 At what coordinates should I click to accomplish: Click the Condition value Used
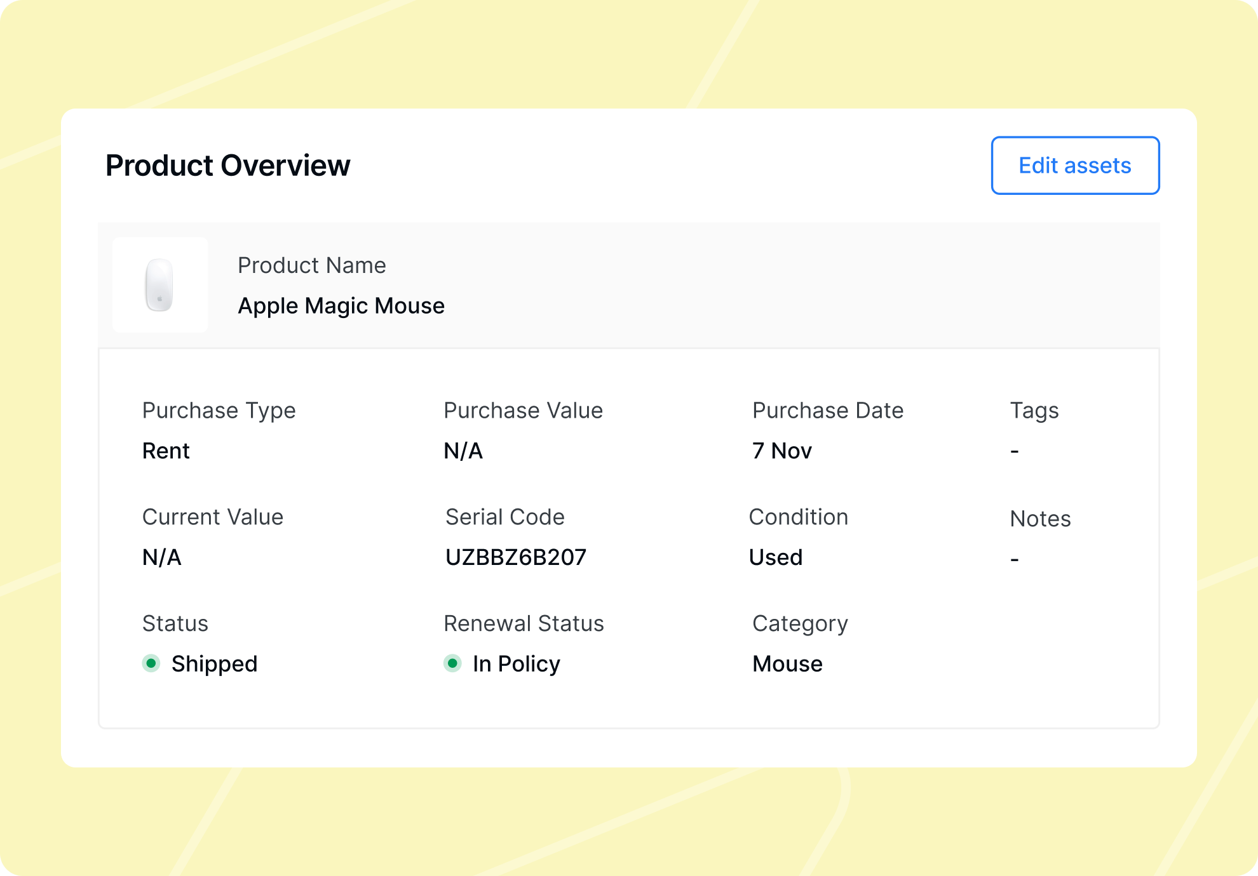tap(776, 557)
